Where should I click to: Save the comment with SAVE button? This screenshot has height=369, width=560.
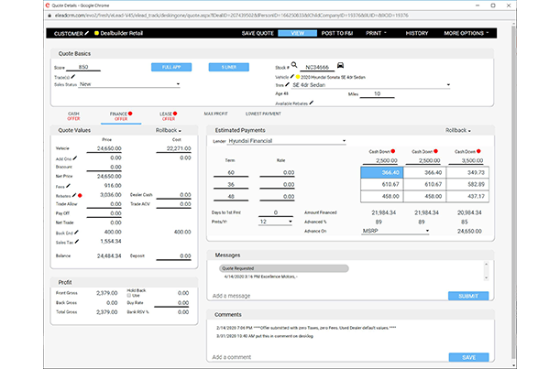[x=468, y=357]
